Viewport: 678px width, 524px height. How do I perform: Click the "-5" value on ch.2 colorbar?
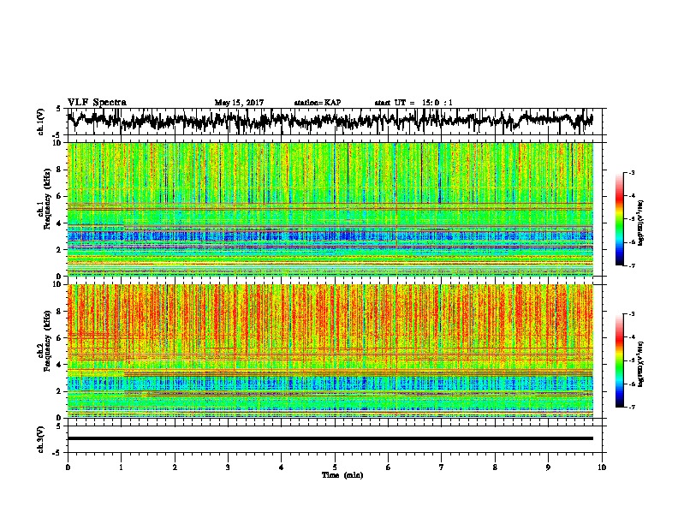click(x=632, y=360)
